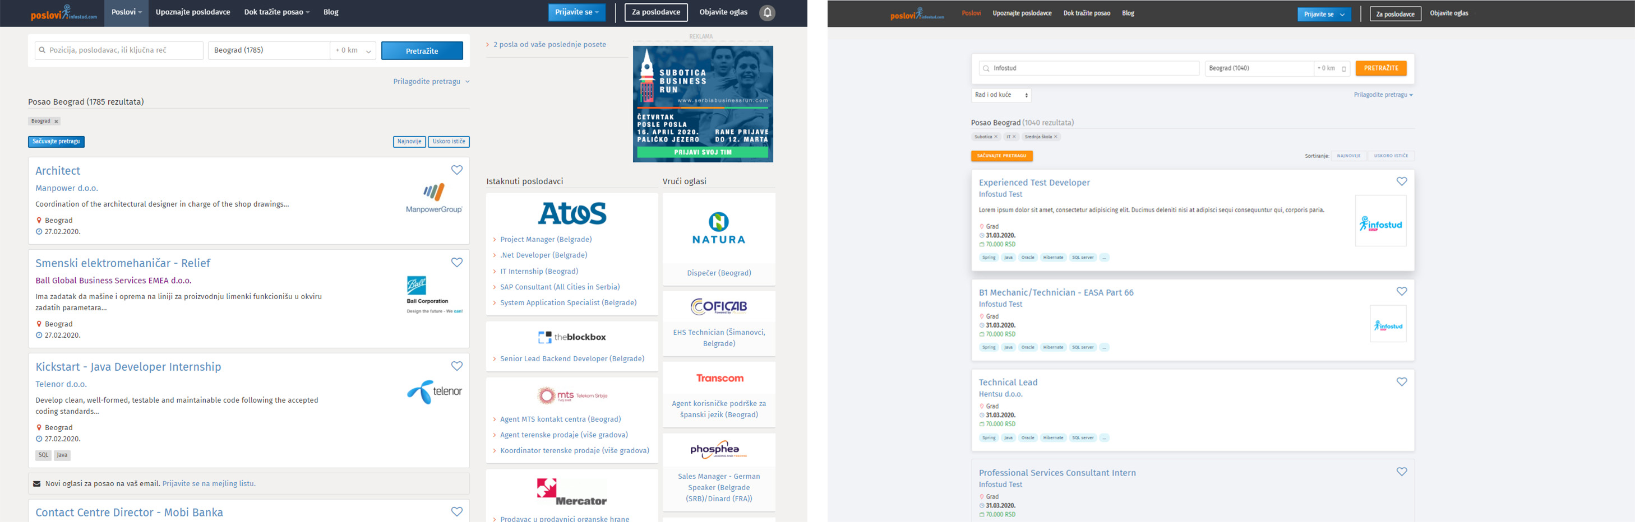Open the + 0 km distance dropdown on left page

click(353, 50)
